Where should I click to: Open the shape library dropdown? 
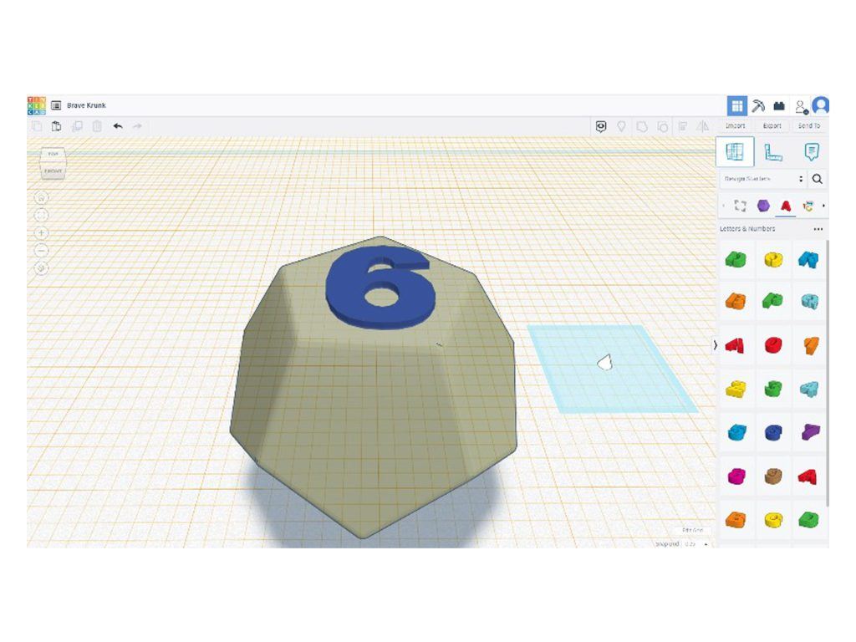(x=764, y=179)
